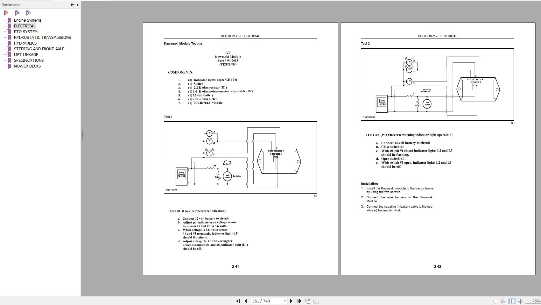Click bookmark ribbon icon beside HYDRAULICS
This screenshot has width=541, height=305.
coord(10,43)
